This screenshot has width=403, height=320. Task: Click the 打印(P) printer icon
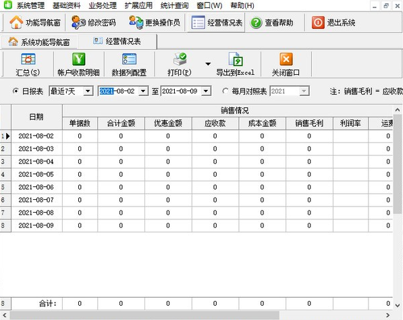180,59
